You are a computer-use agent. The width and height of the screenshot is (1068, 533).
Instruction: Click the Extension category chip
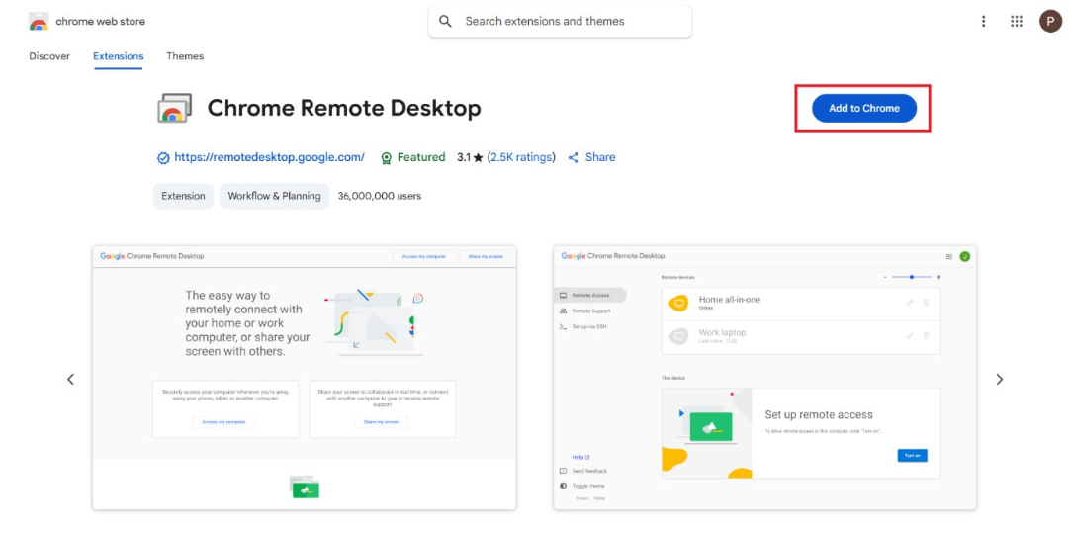click(183, 196)
